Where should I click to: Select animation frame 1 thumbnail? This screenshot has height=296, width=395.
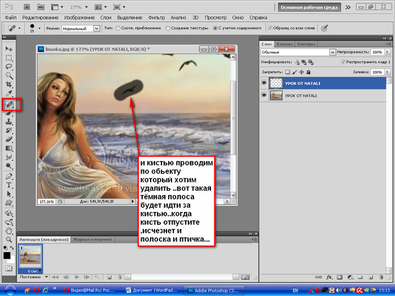(30, 257)
